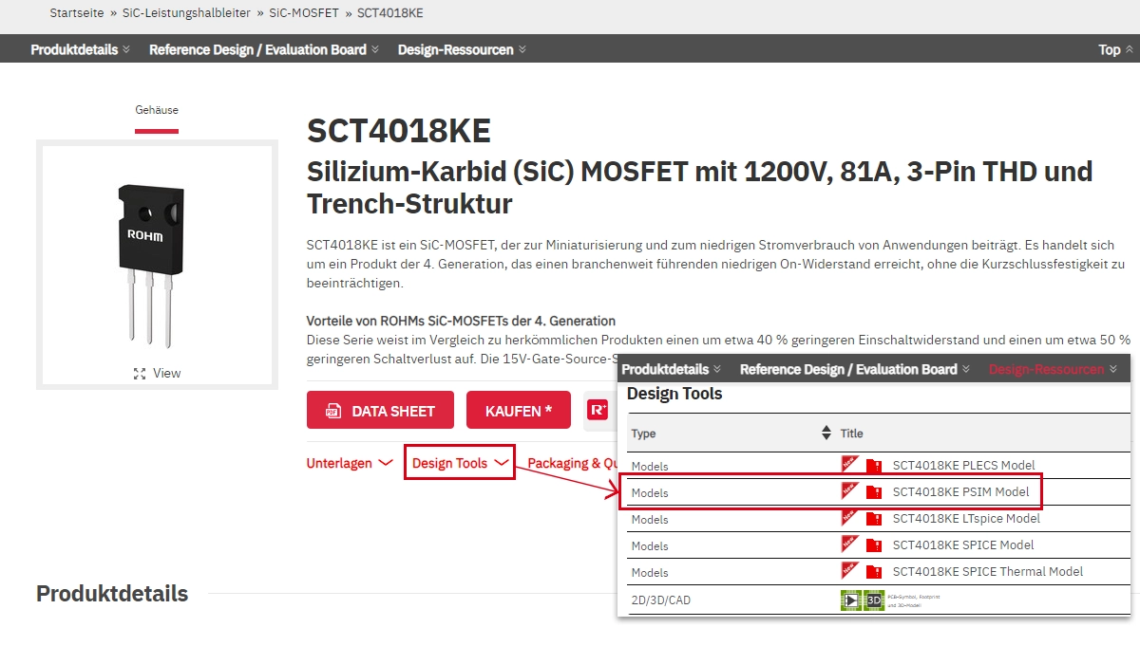Click View under the product image
This screenshot has height=646, width=1140.
(157, 373)
